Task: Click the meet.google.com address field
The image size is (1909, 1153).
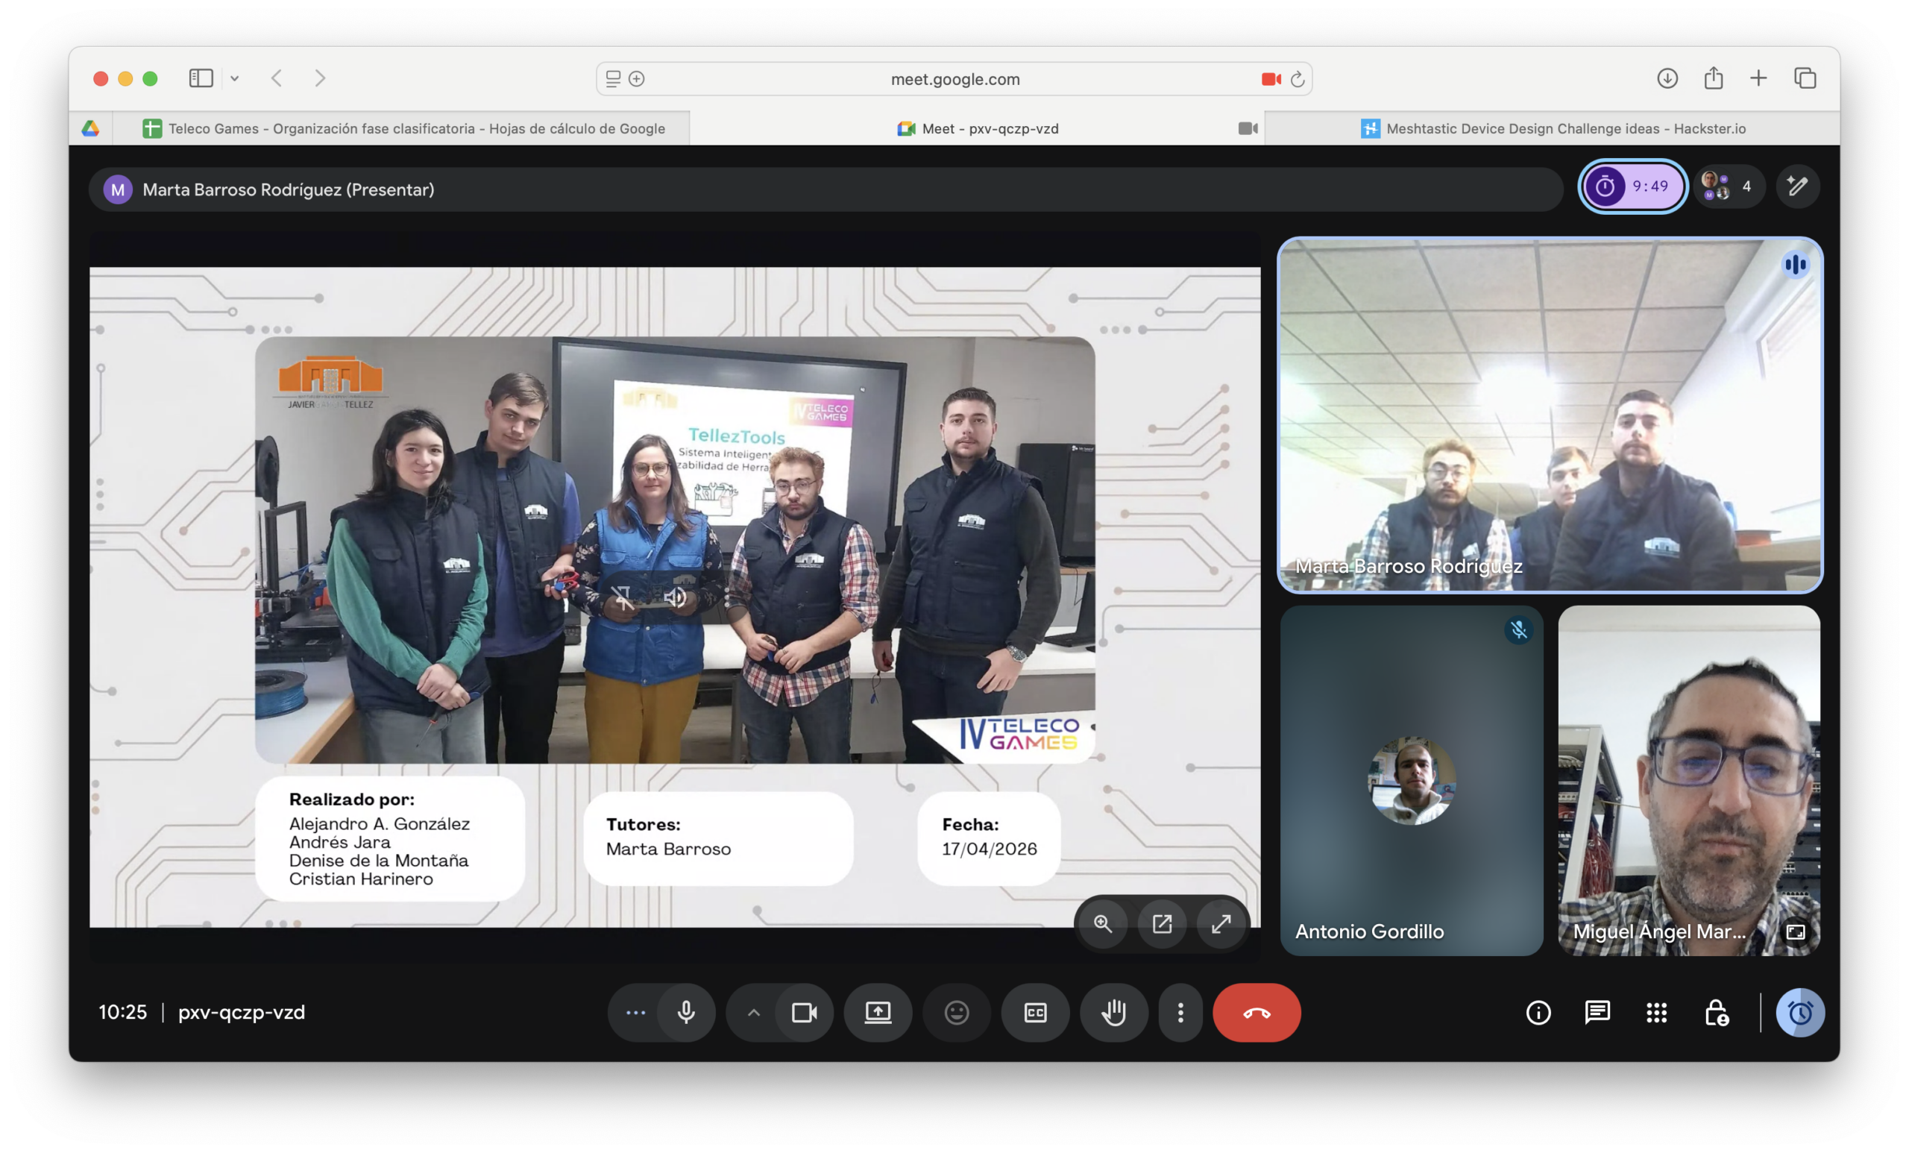Action: tap(954, 79)
